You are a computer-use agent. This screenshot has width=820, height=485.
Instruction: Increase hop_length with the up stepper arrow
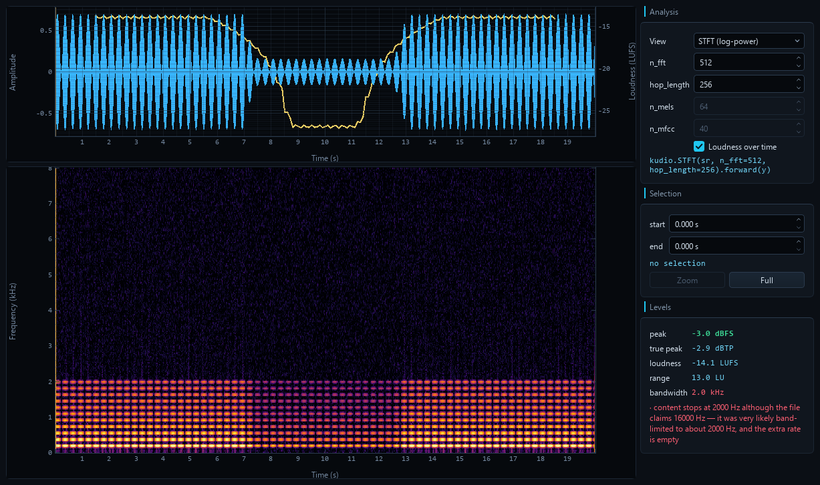click(799, 79)
